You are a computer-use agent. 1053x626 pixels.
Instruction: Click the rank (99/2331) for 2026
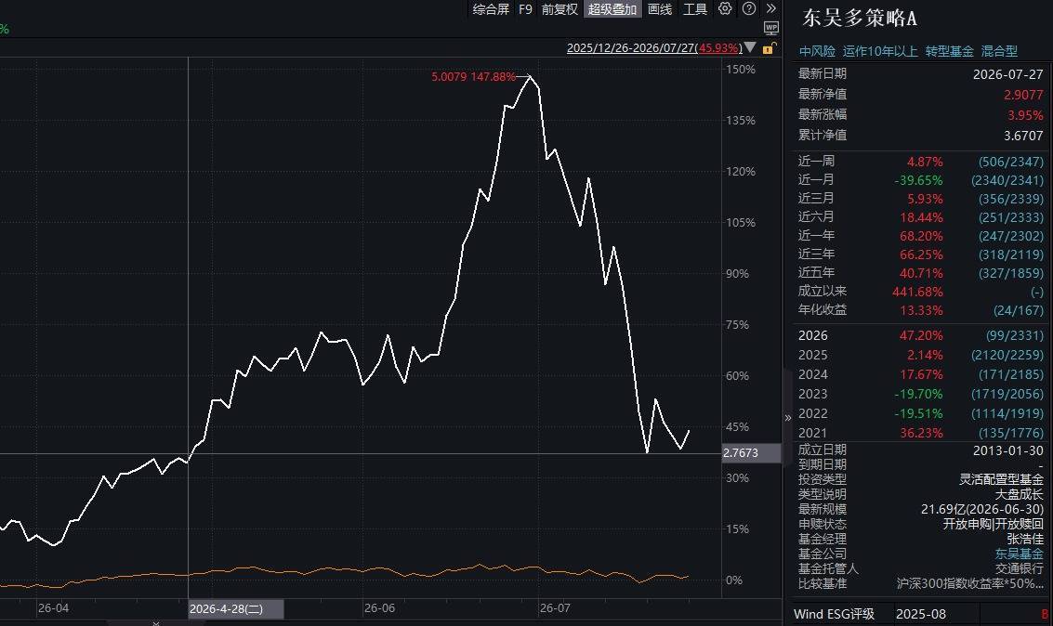pyautogui.click(x=1015, y=335)
